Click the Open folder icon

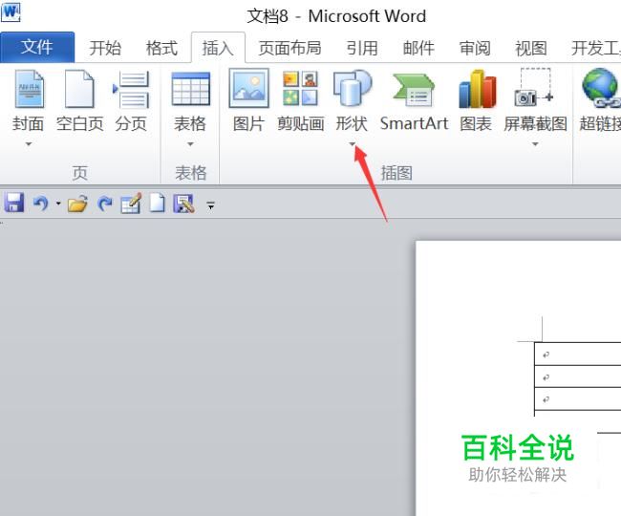pyautogui.click(x=77, y=204)
